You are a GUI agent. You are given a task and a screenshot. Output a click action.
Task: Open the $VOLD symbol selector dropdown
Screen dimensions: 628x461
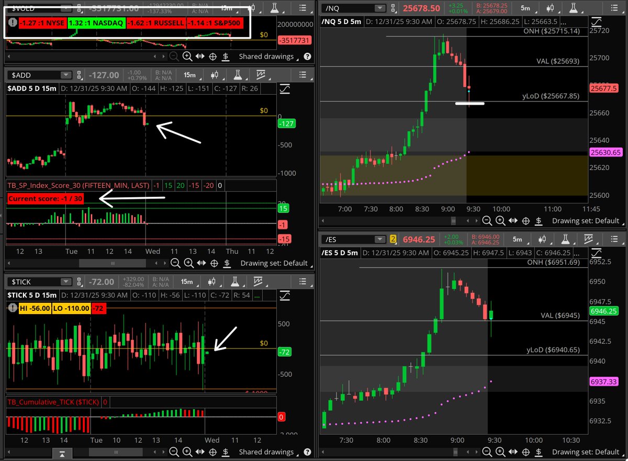(x=65, y=8)
